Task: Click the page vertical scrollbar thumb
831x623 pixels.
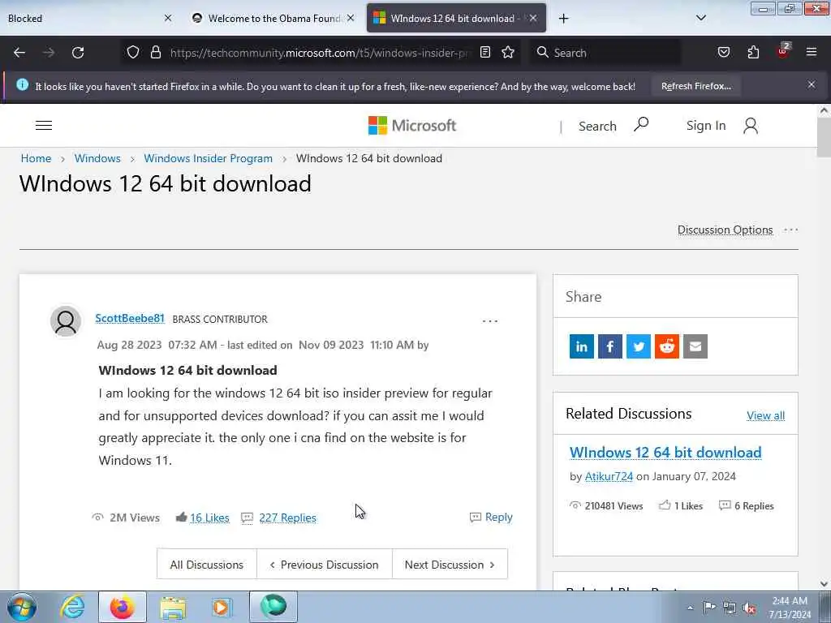Action: pos(824,137)
